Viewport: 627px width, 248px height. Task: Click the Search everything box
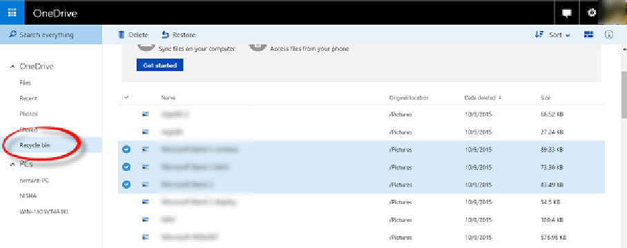(x=51, y=34)
